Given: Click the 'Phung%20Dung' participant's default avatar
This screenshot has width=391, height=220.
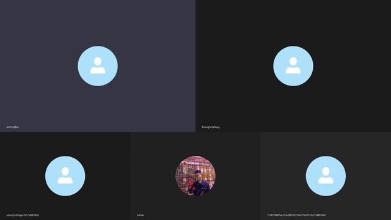Looking at the screenshot, I should [x=293, y=66].
